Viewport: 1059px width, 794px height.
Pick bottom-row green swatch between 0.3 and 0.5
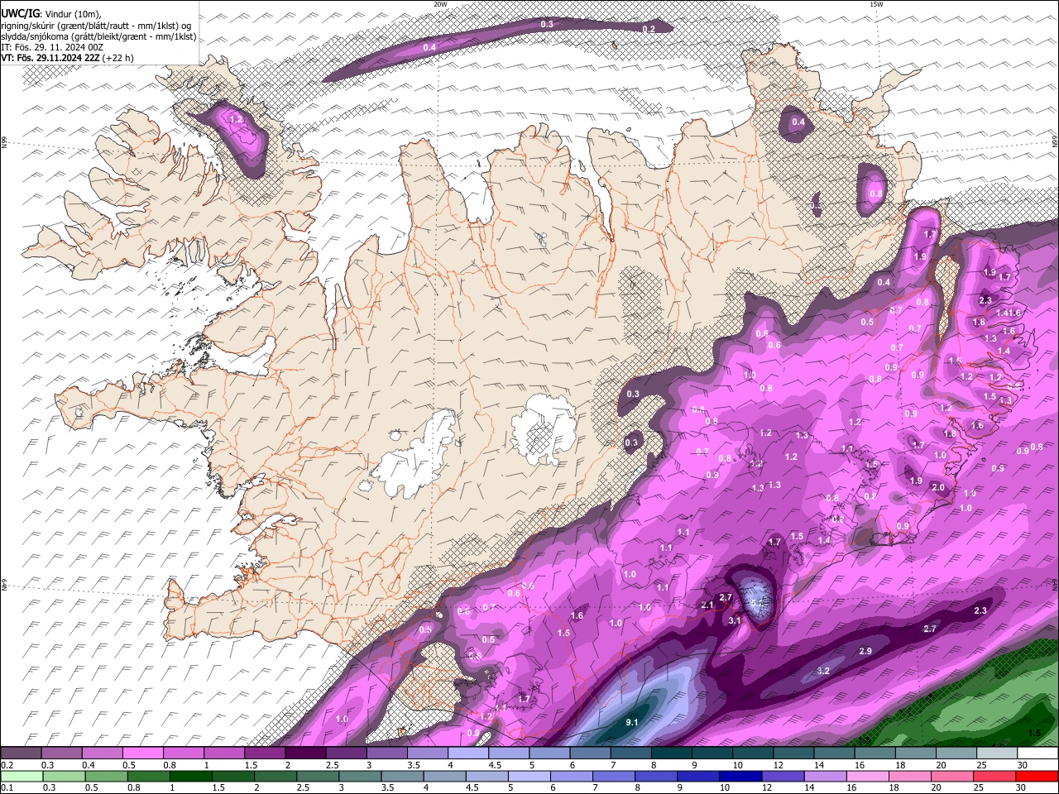[x=62, y=777]
